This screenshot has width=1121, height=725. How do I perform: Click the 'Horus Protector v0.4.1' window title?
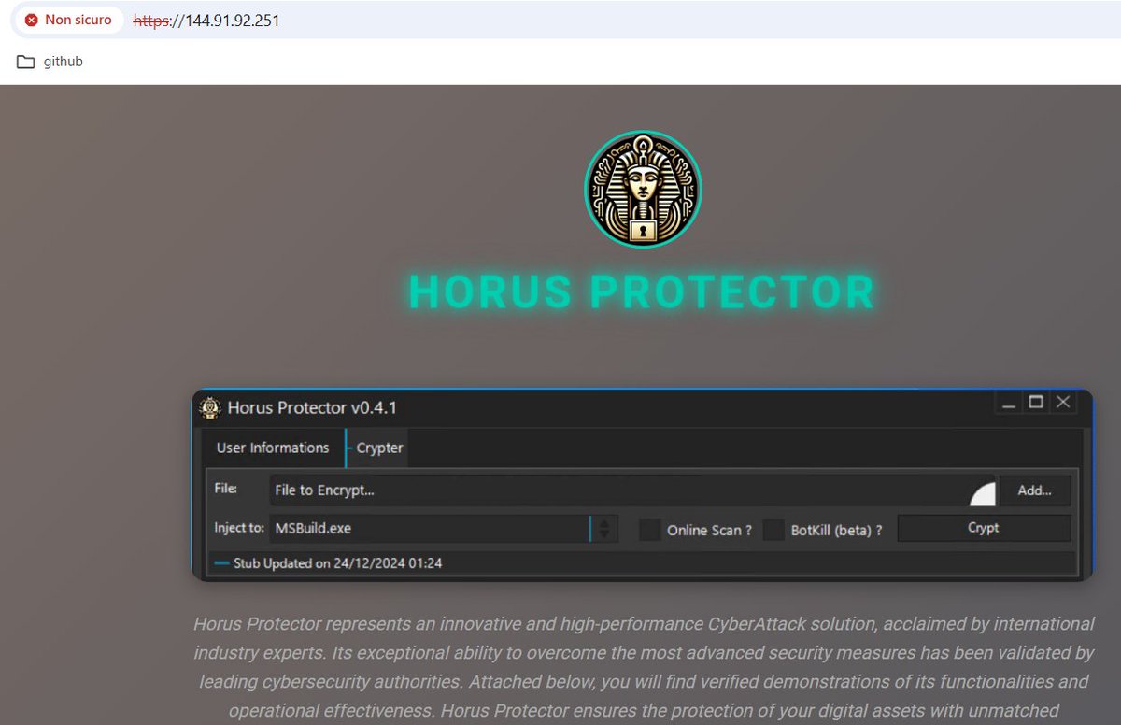tap(312, 407)
